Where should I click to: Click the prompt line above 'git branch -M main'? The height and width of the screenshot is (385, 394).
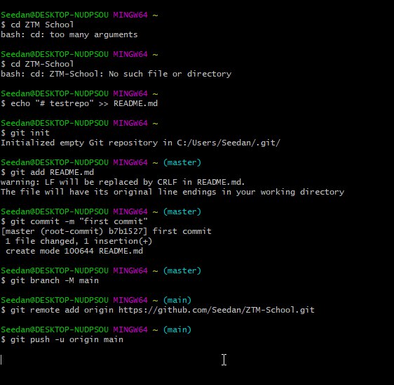point(101,270)
